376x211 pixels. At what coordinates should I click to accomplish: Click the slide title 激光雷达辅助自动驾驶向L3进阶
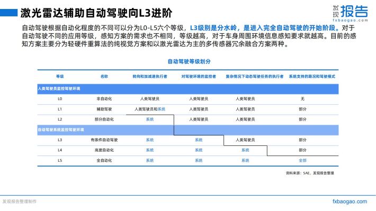click(x=96, y=13)
